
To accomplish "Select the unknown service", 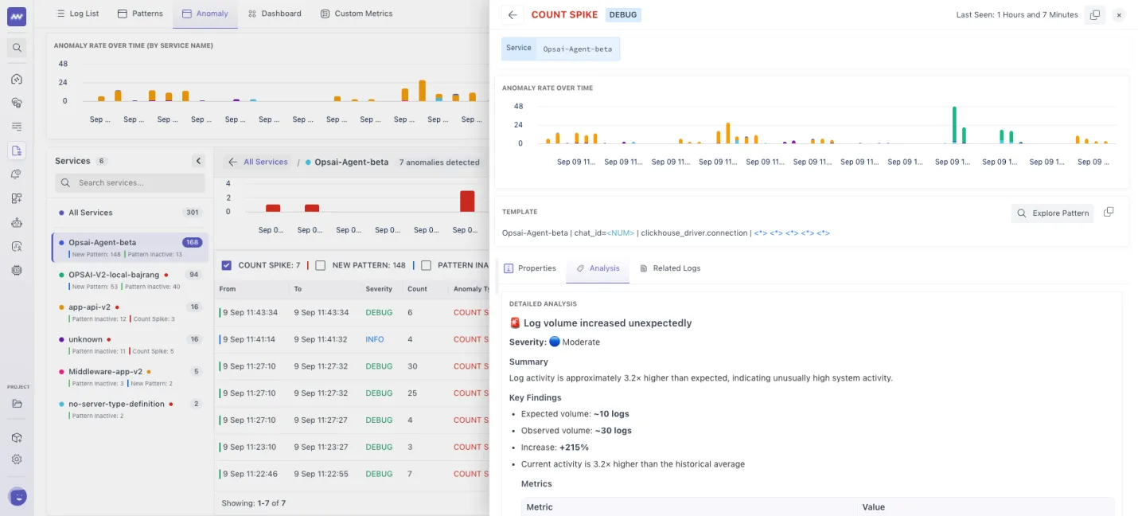I will (130, 344).
